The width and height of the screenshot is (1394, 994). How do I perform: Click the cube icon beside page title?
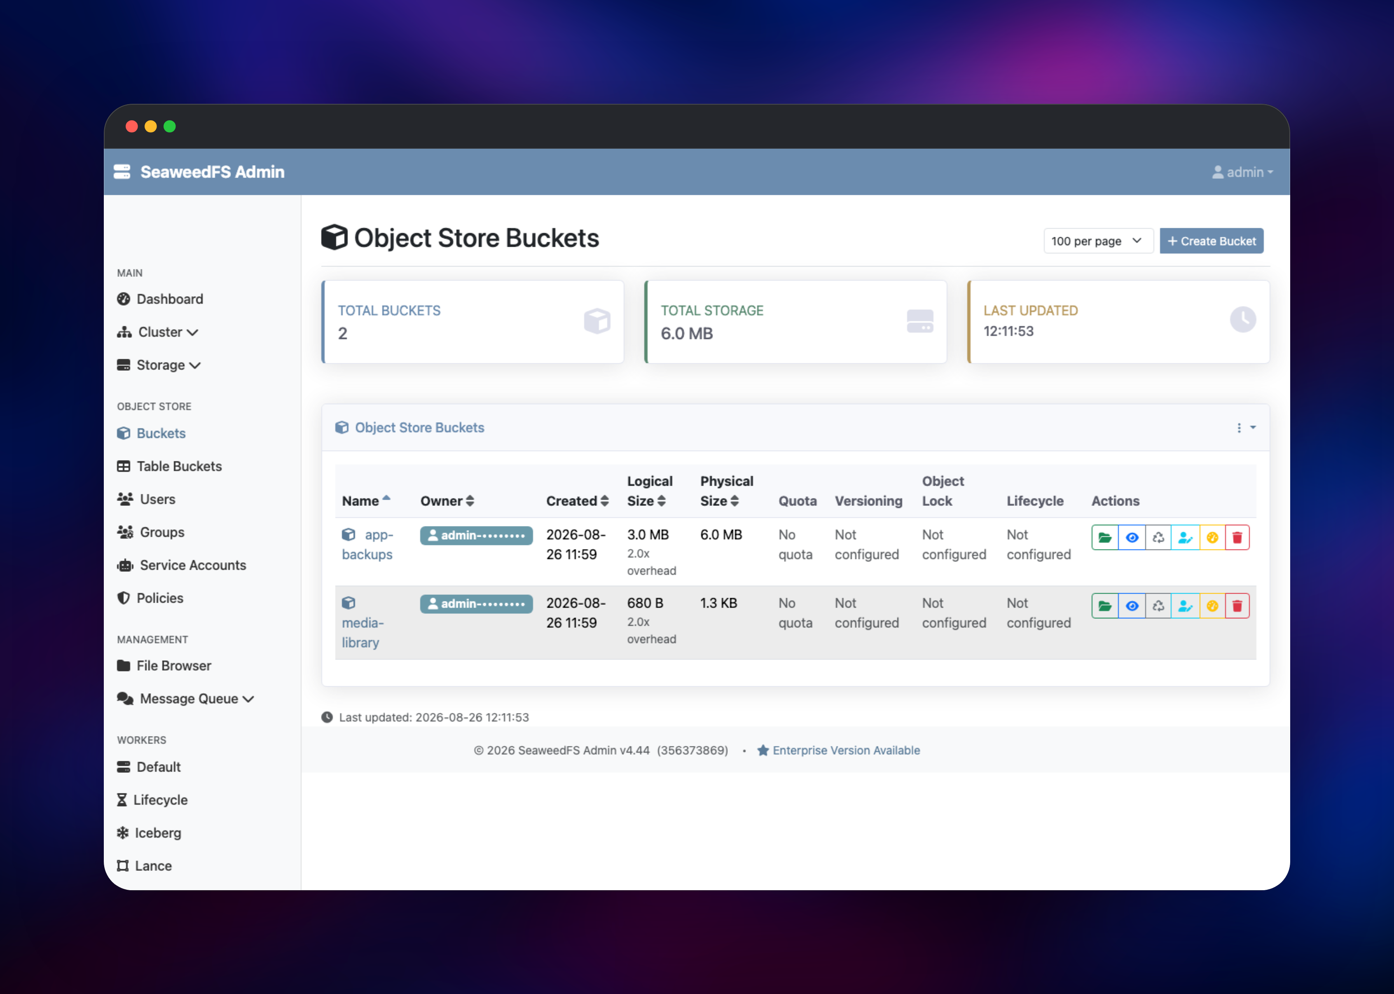tap(334, 238)
